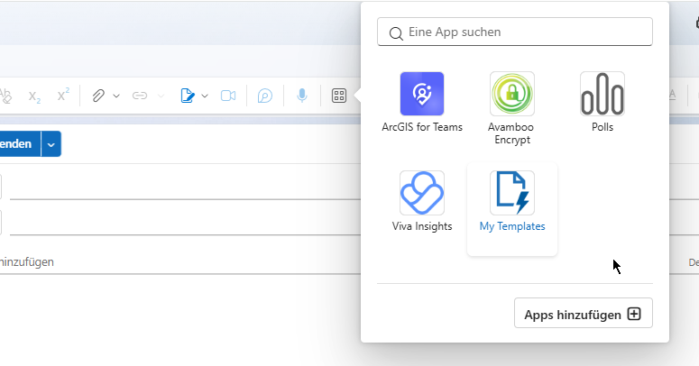This screenshot has width=699, height=366.
Task: Insert a video meeting via camera icon
Action: pyautogui.click(x=228, y=96)
